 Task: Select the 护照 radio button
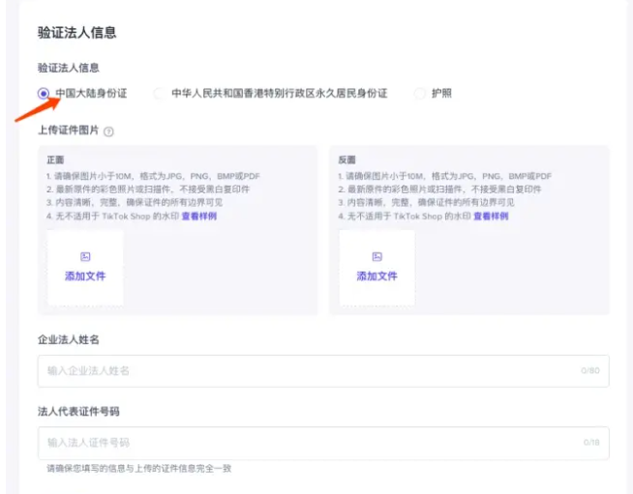click(x=420, y=94)
